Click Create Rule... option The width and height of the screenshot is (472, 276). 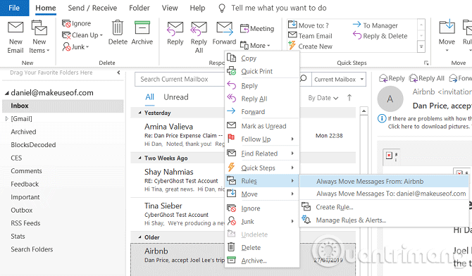(385, 207)
